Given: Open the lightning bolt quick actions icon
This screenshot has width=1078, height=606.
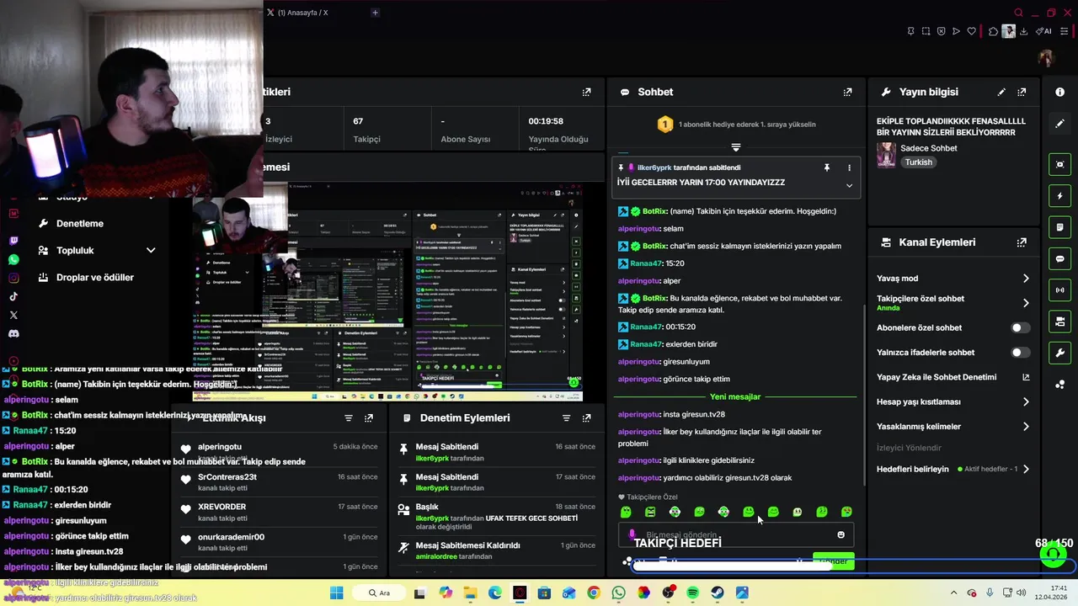Looking at the screenshot, I should coord(1059,196).
